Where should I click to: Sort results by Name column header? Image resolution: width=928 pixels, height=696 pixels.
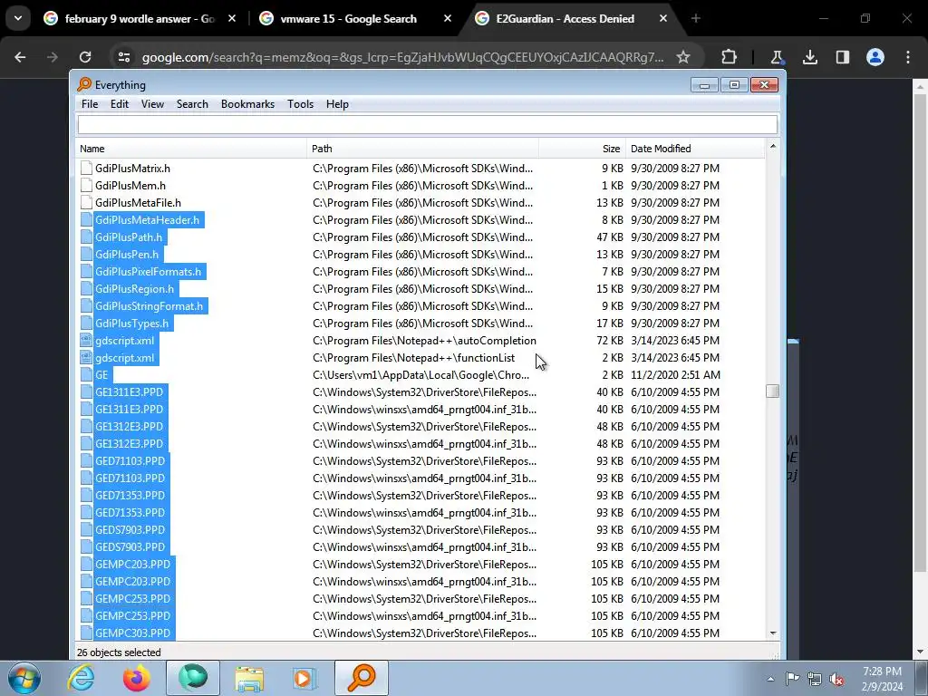point(190,149)
